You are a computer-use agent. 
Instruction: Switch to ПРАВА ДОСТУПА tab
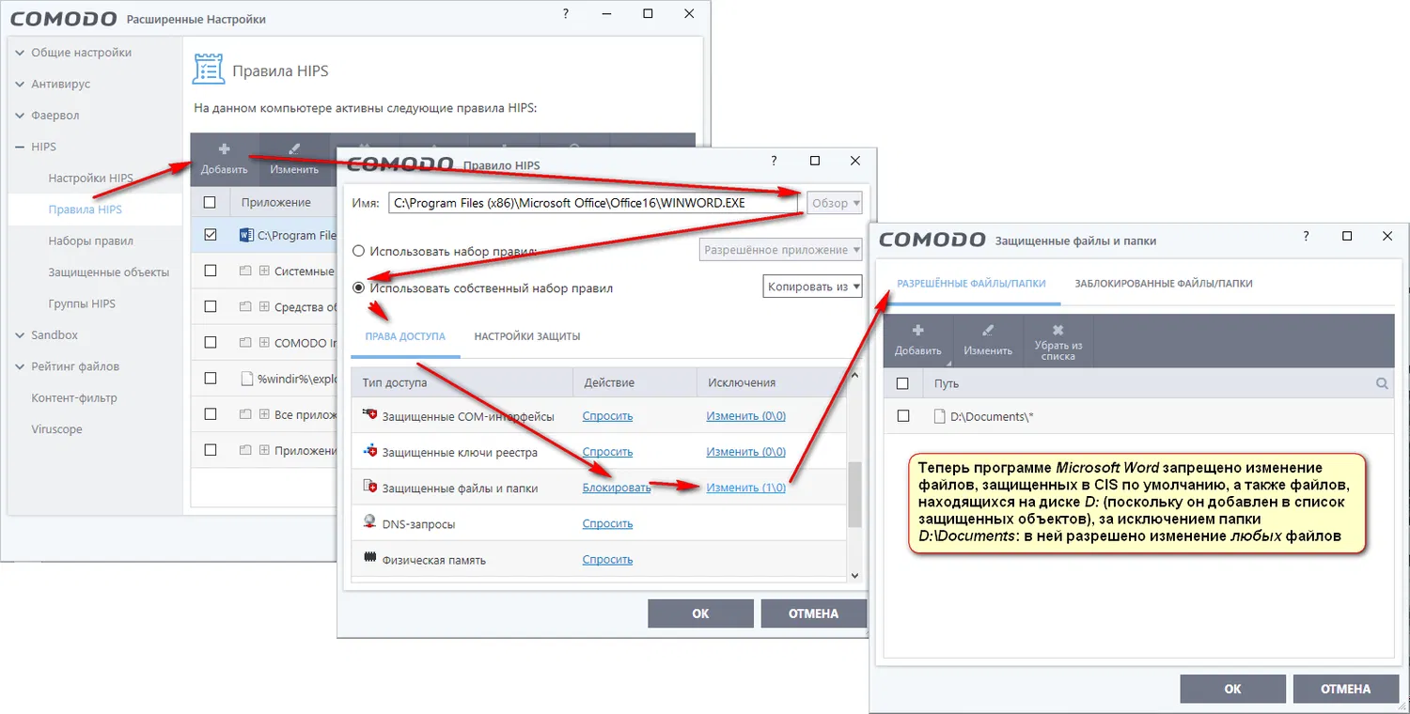(405, 336)
